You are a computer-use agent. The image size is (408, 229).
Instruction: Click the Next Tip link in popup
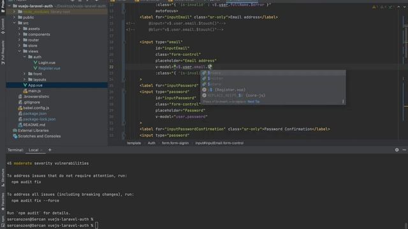pos(254,102)
